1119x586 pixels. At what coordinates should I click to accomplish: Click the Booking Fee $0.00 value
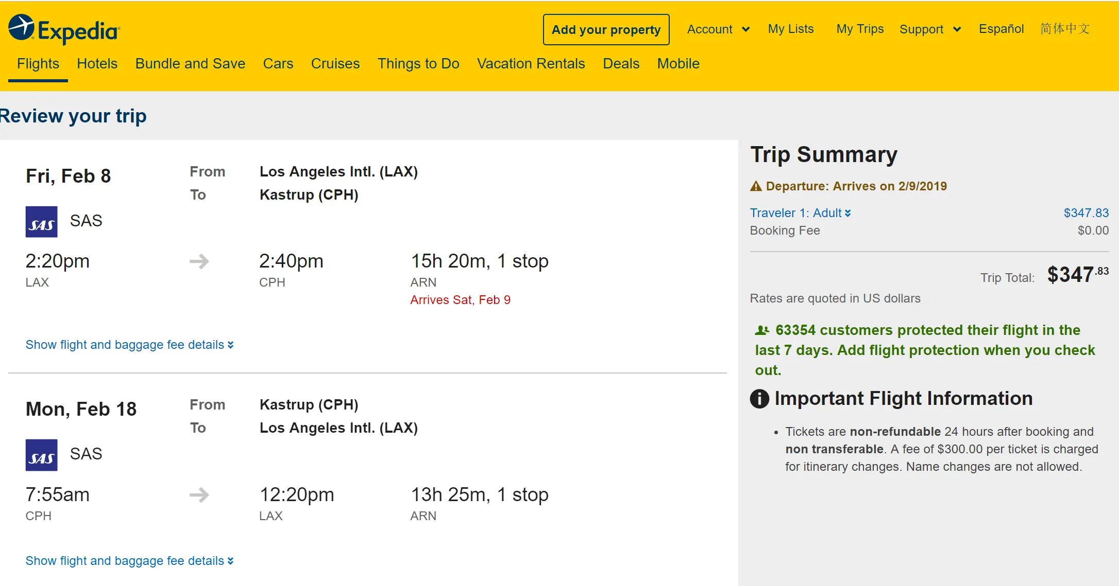pos(1093,230)
